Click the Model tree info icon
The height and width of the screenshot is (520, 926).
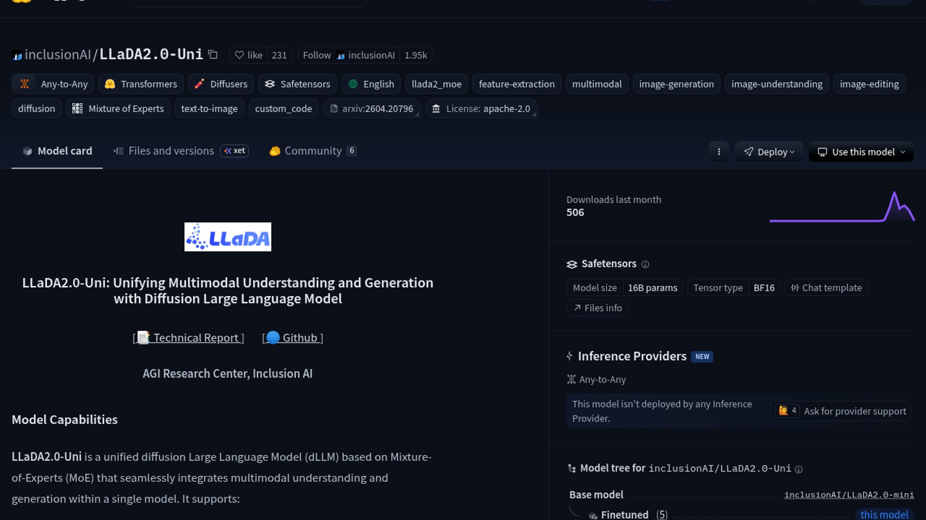[x=799, y=469]
